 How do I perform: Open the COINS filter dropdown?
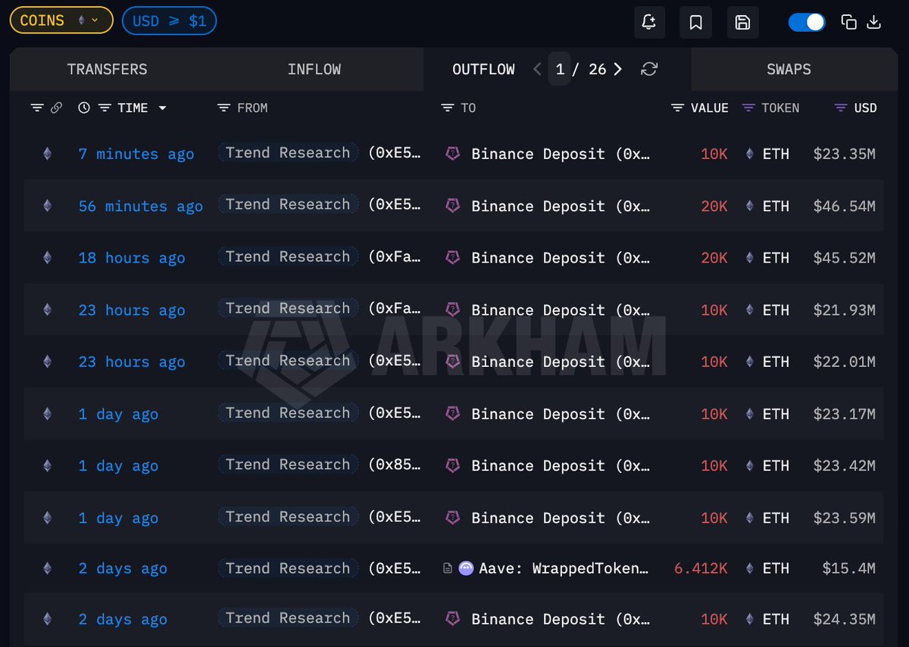[61, 20]
